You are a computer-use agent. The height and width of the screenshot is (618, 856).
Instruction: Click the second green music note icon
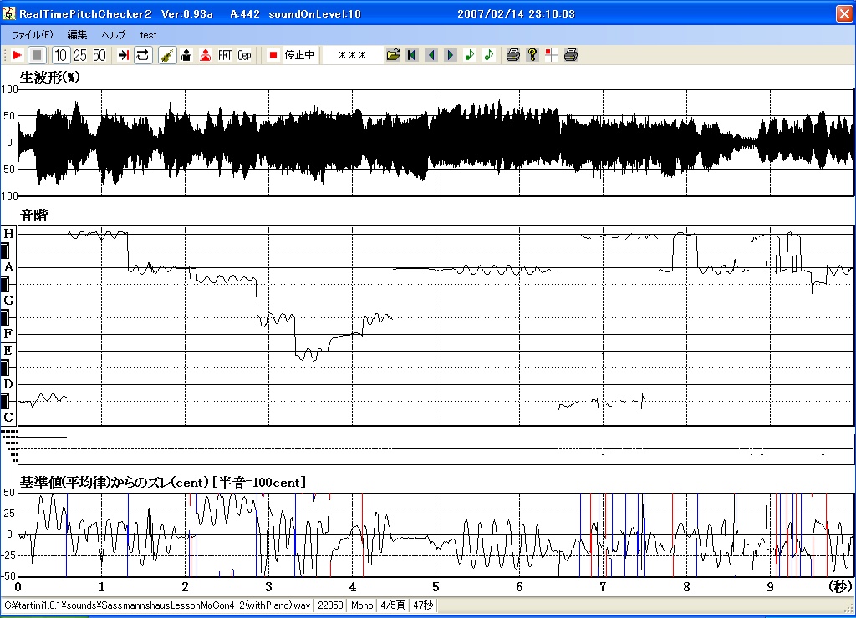coord(488,55)
